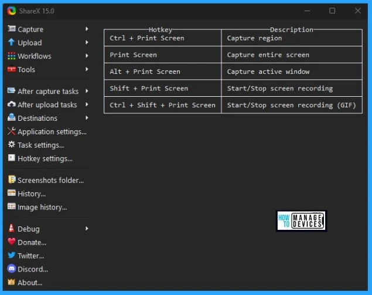Open Screenshots folder... text entry
Screen dimensions: 372x295
51,181
